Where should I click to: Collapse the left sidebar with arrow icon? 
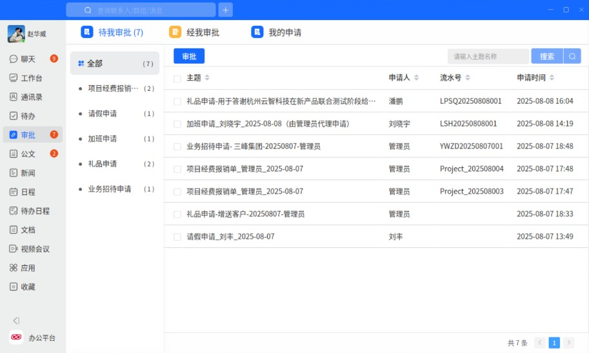coord(16,320)
